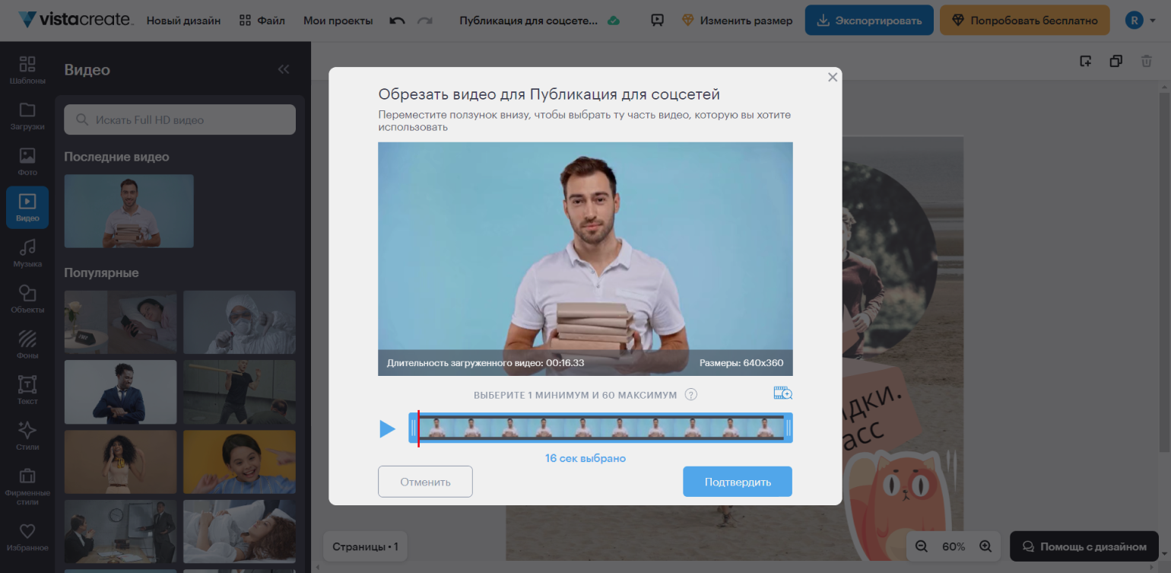Click the add page icon above canvas
Viewport: 1171px width, 573px height.
coord(1086,61)
